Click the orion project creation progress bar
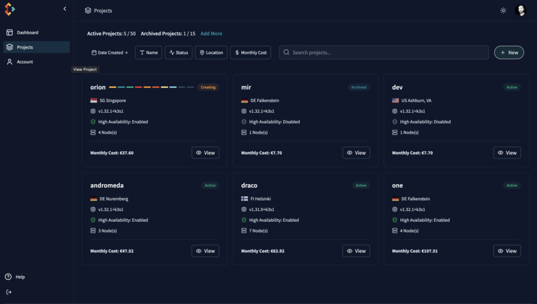This screenshot has height=304, width=537. [x=151, y=87]
